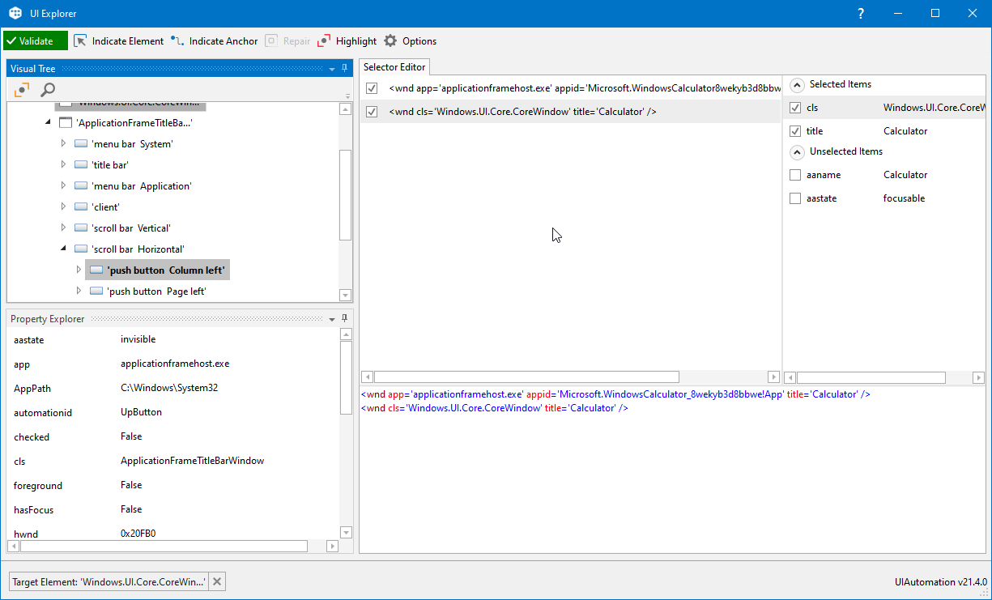The width and height of the screenshot is (992, 600).
Task: Open the Property Explorer panel dropdown arrow
Action: (x=332, y=319)
